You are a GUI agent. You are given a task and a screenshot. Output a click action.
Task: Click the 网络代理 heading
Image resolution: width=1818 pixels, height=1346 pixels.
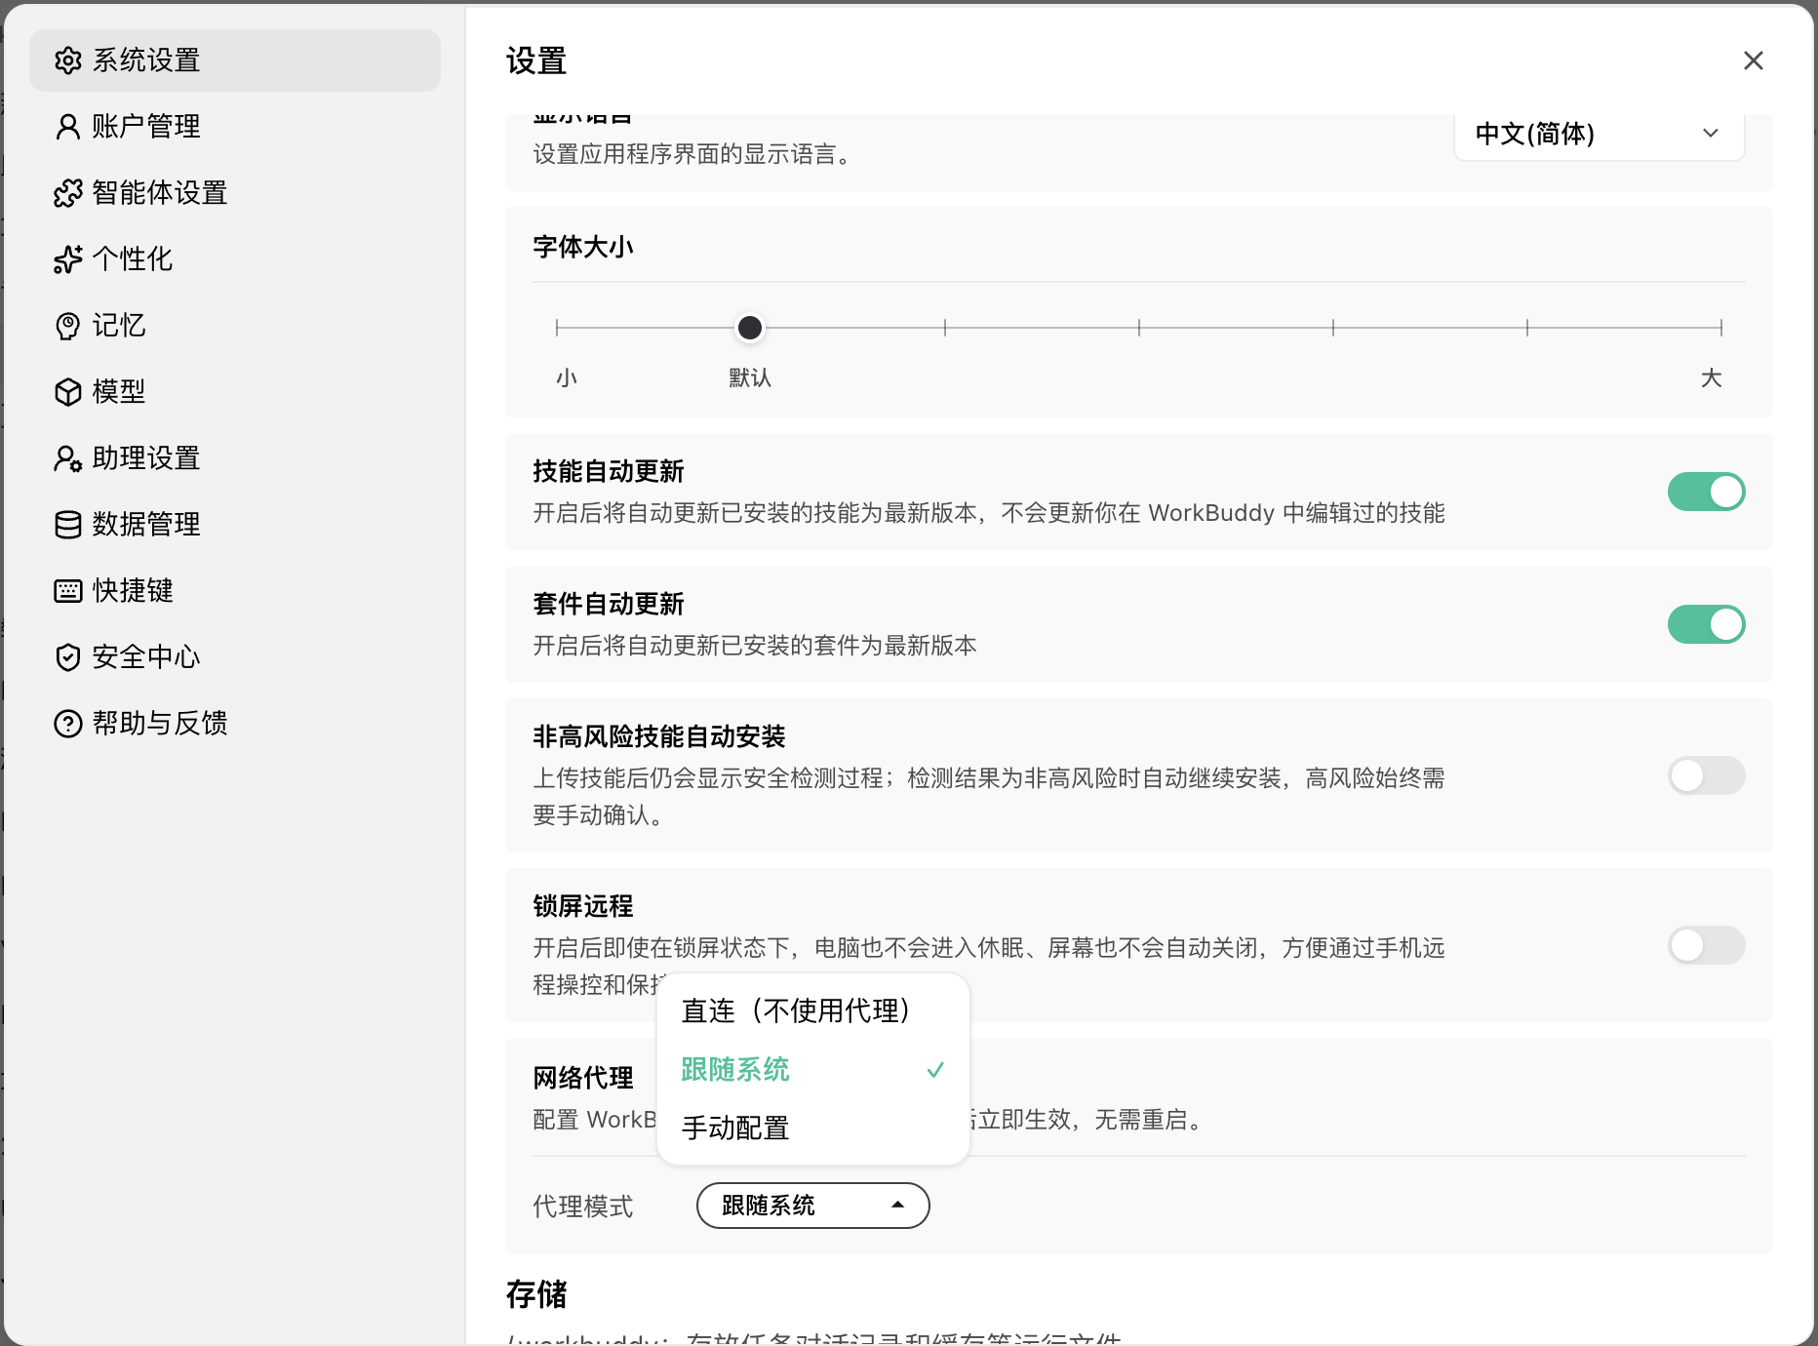pyautogui.click(x=583, y=1078)
